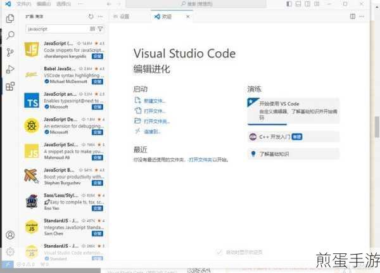Open the yellow JS shield extension icon
The height and width of the screenshot is (273, 380).
tap(32, 49)
